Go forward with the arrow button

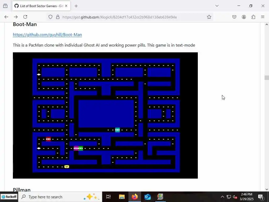[x=16, y=17]
